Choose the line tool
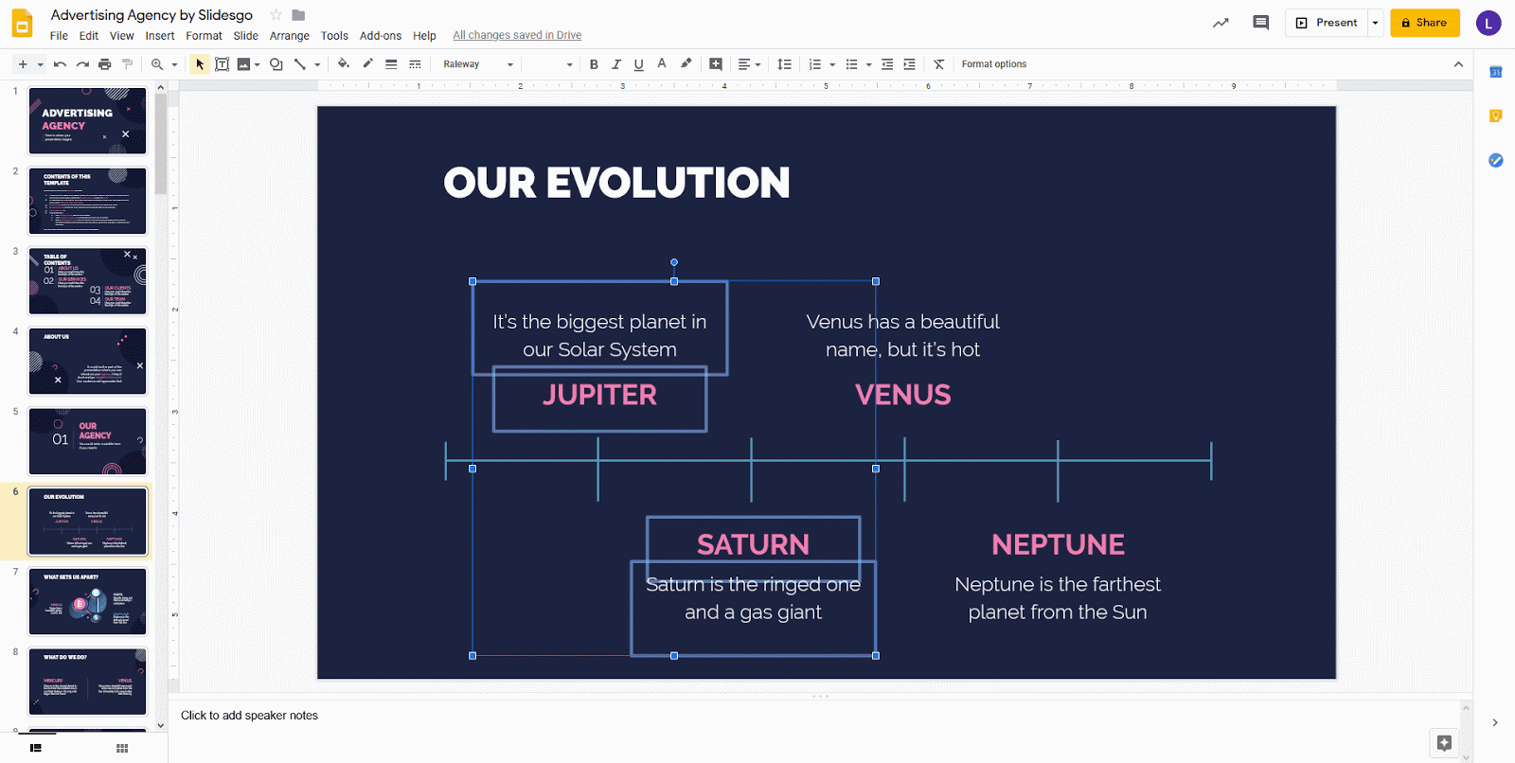Viewport: 1515px width, 763px height. click(300, 64)
